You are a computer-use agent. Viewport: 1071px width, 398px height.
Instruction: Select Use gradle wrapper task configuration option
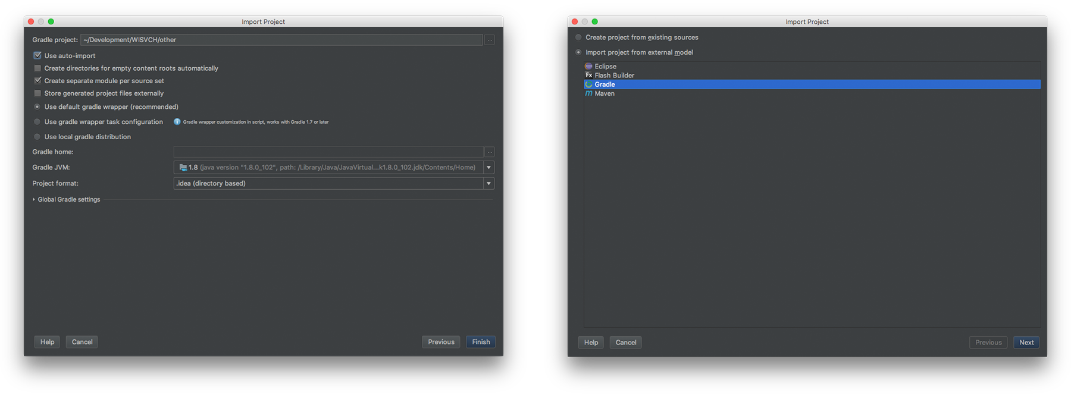tap(37, 121)
